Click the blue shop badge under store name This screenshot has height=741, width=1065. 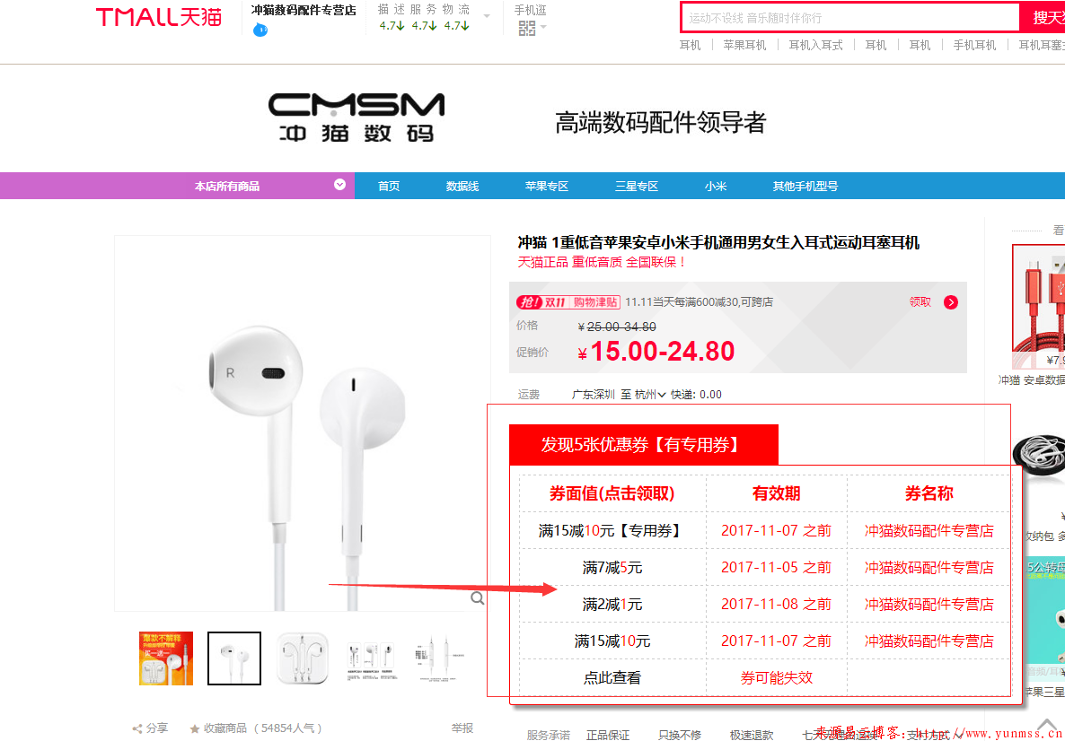260,30
